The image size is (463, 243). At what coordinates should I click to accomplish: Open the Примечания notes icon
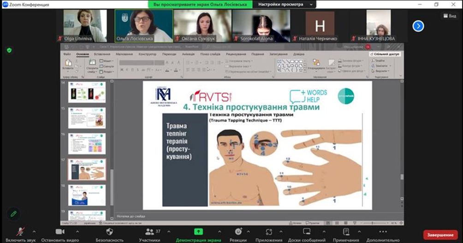(345, 232)
